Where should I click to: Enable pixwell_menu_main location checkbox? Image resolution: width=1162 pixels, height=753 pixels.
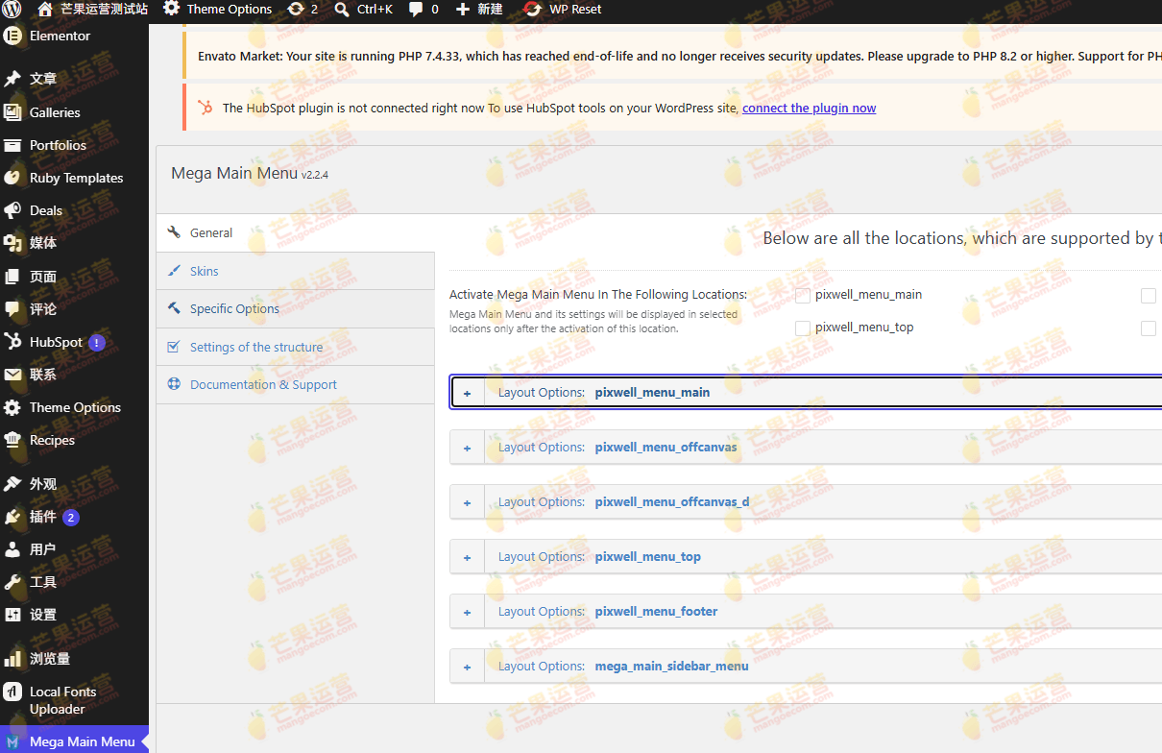803,296
